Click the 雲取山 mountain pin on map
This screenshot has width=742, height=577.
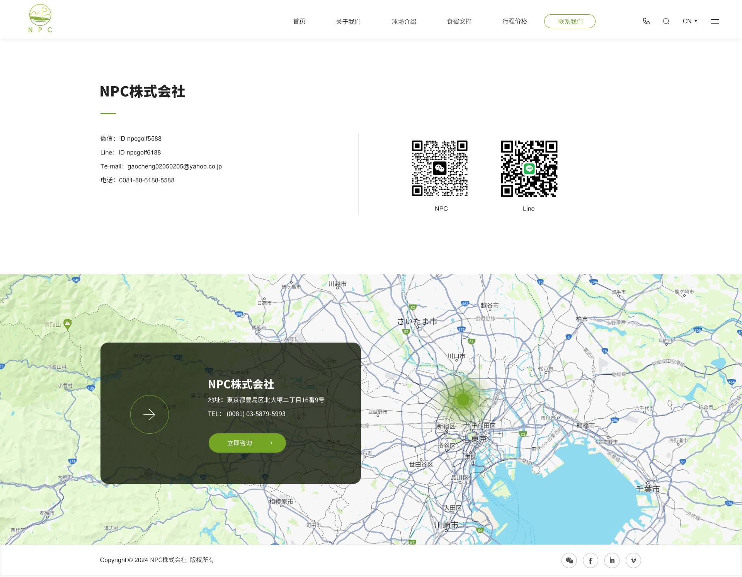click(x=68, y=324)
